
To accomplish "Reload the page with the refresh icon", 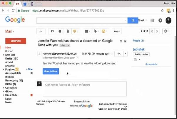I will pyautogui.click(x=13, y=11).
